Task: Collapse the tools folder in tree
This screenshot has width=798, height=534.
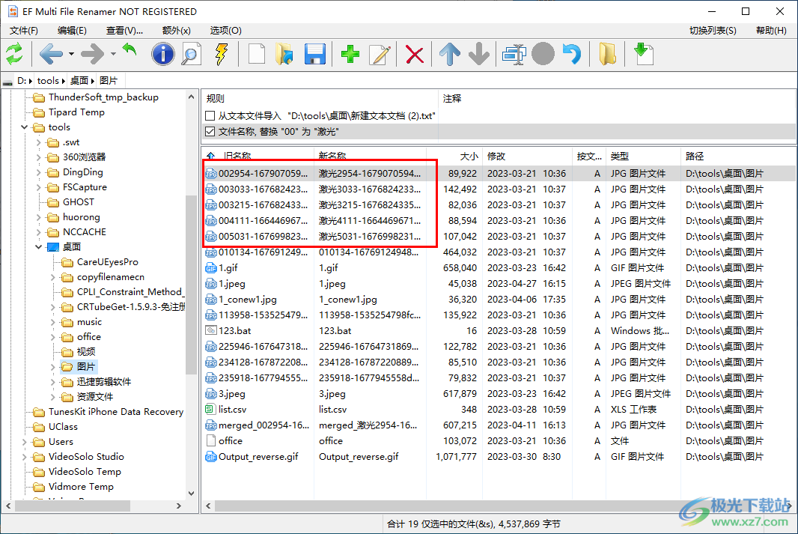Action: (x=25, y=127)
